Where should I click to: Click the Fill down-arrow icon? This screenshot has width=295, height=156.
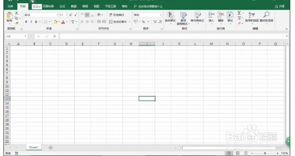[239, 18]
